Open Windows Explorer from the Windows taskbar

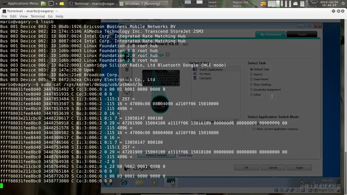point(139,183)
